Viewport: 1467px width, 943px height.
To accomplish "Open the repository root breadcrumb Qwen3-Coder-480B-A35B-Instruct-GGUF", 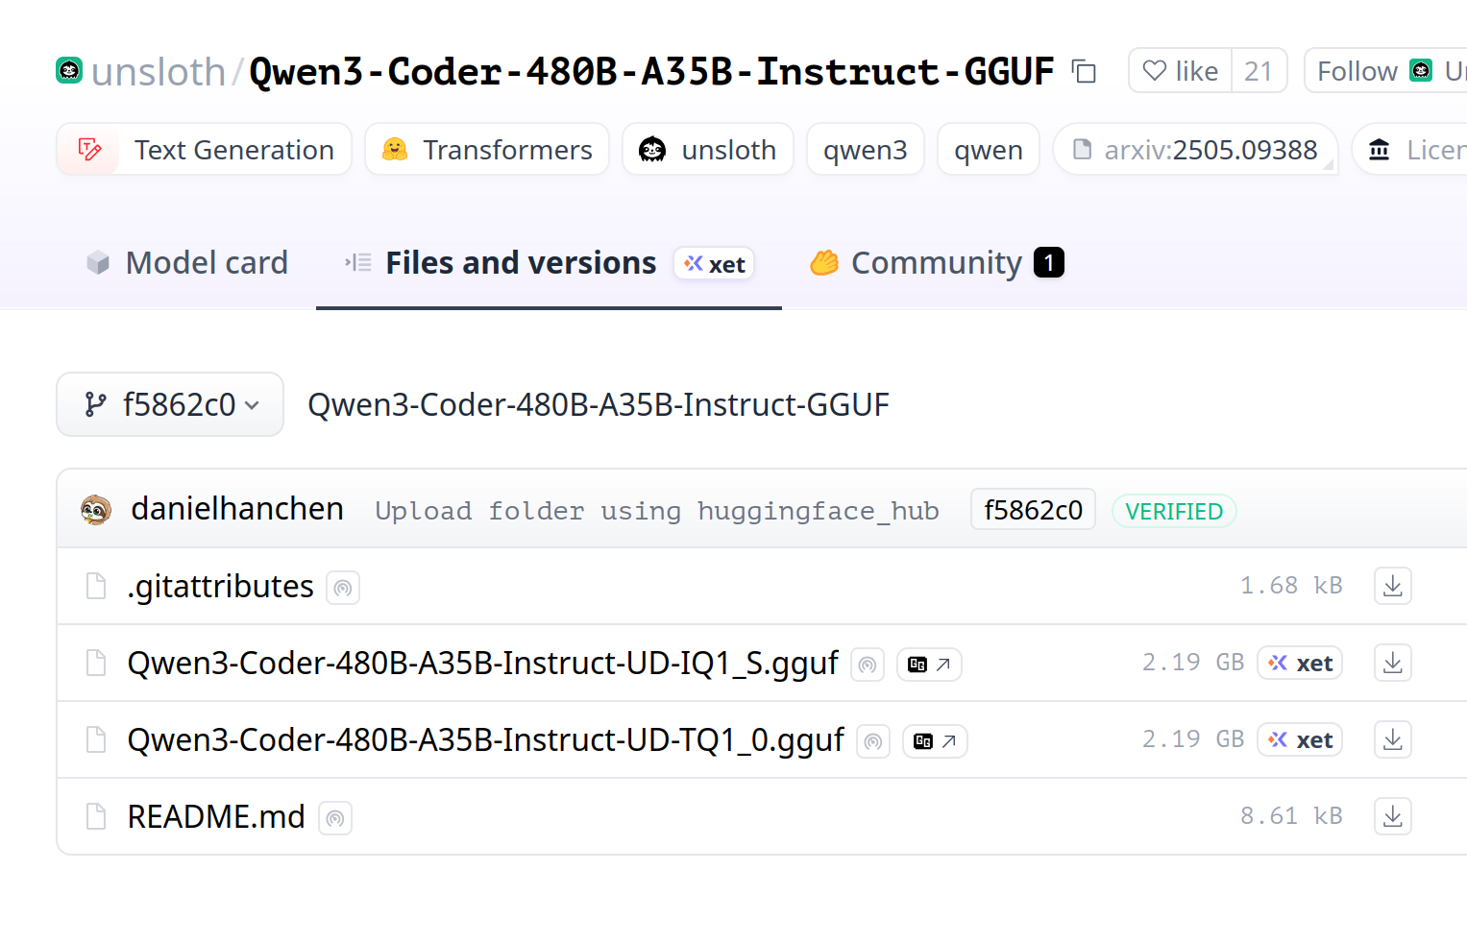I will coord(599,404).
